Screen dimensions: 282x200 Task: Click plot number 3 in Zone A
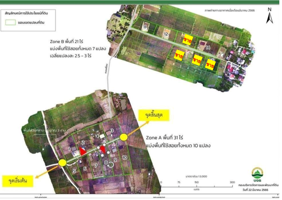[112, 131]
